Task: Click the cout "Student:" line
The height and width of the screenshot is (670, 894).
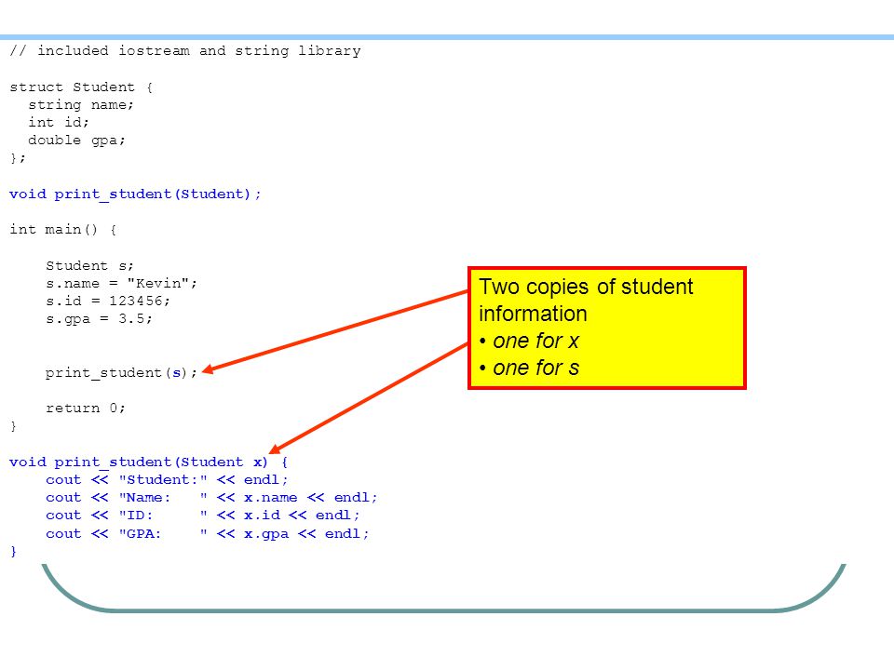Action: 167,480
